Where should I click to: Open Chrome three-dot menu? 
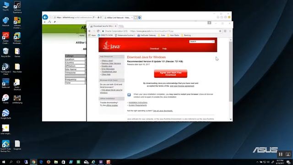click(x=230, y=31)
